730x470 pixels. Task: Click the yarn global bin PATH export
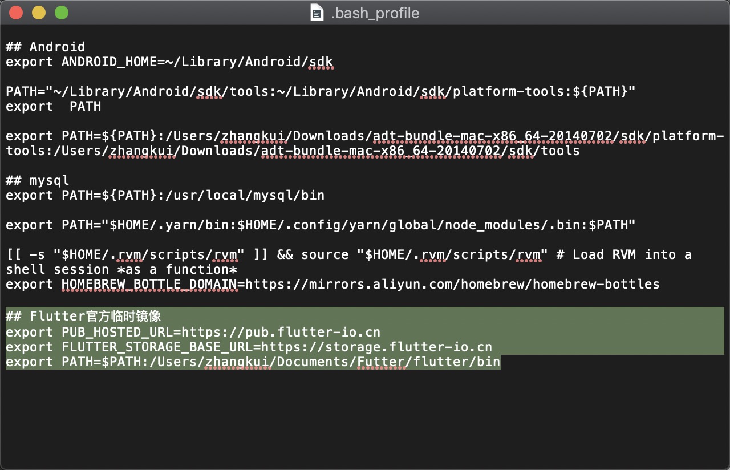[319, 225]
